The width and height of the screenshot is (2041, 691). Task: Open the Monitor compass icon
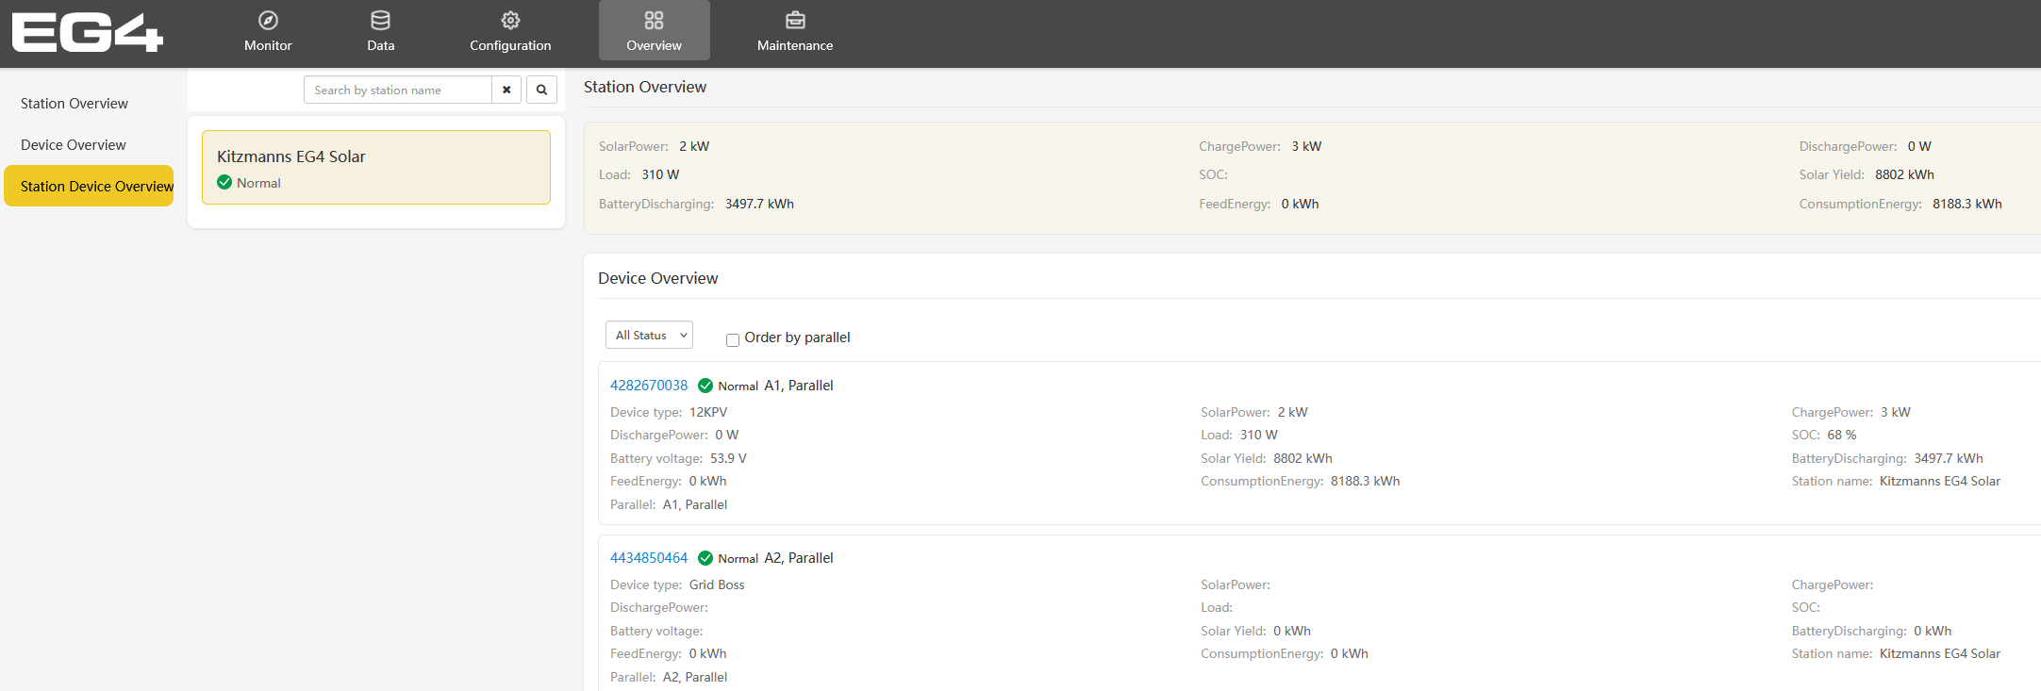pos(268,21)
